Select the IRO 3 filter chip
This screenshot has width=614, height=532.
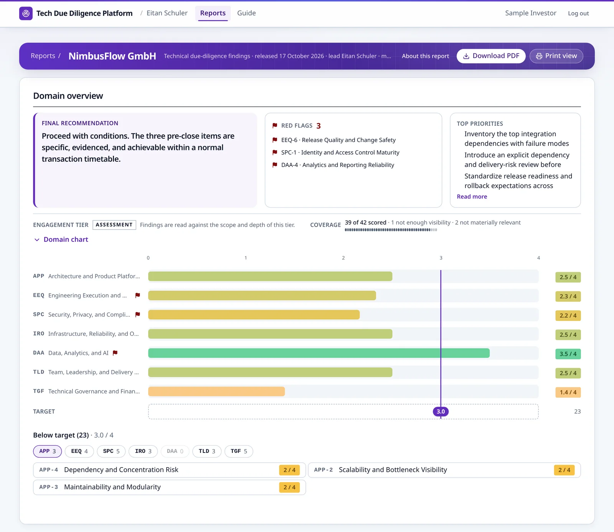point(143,451)
